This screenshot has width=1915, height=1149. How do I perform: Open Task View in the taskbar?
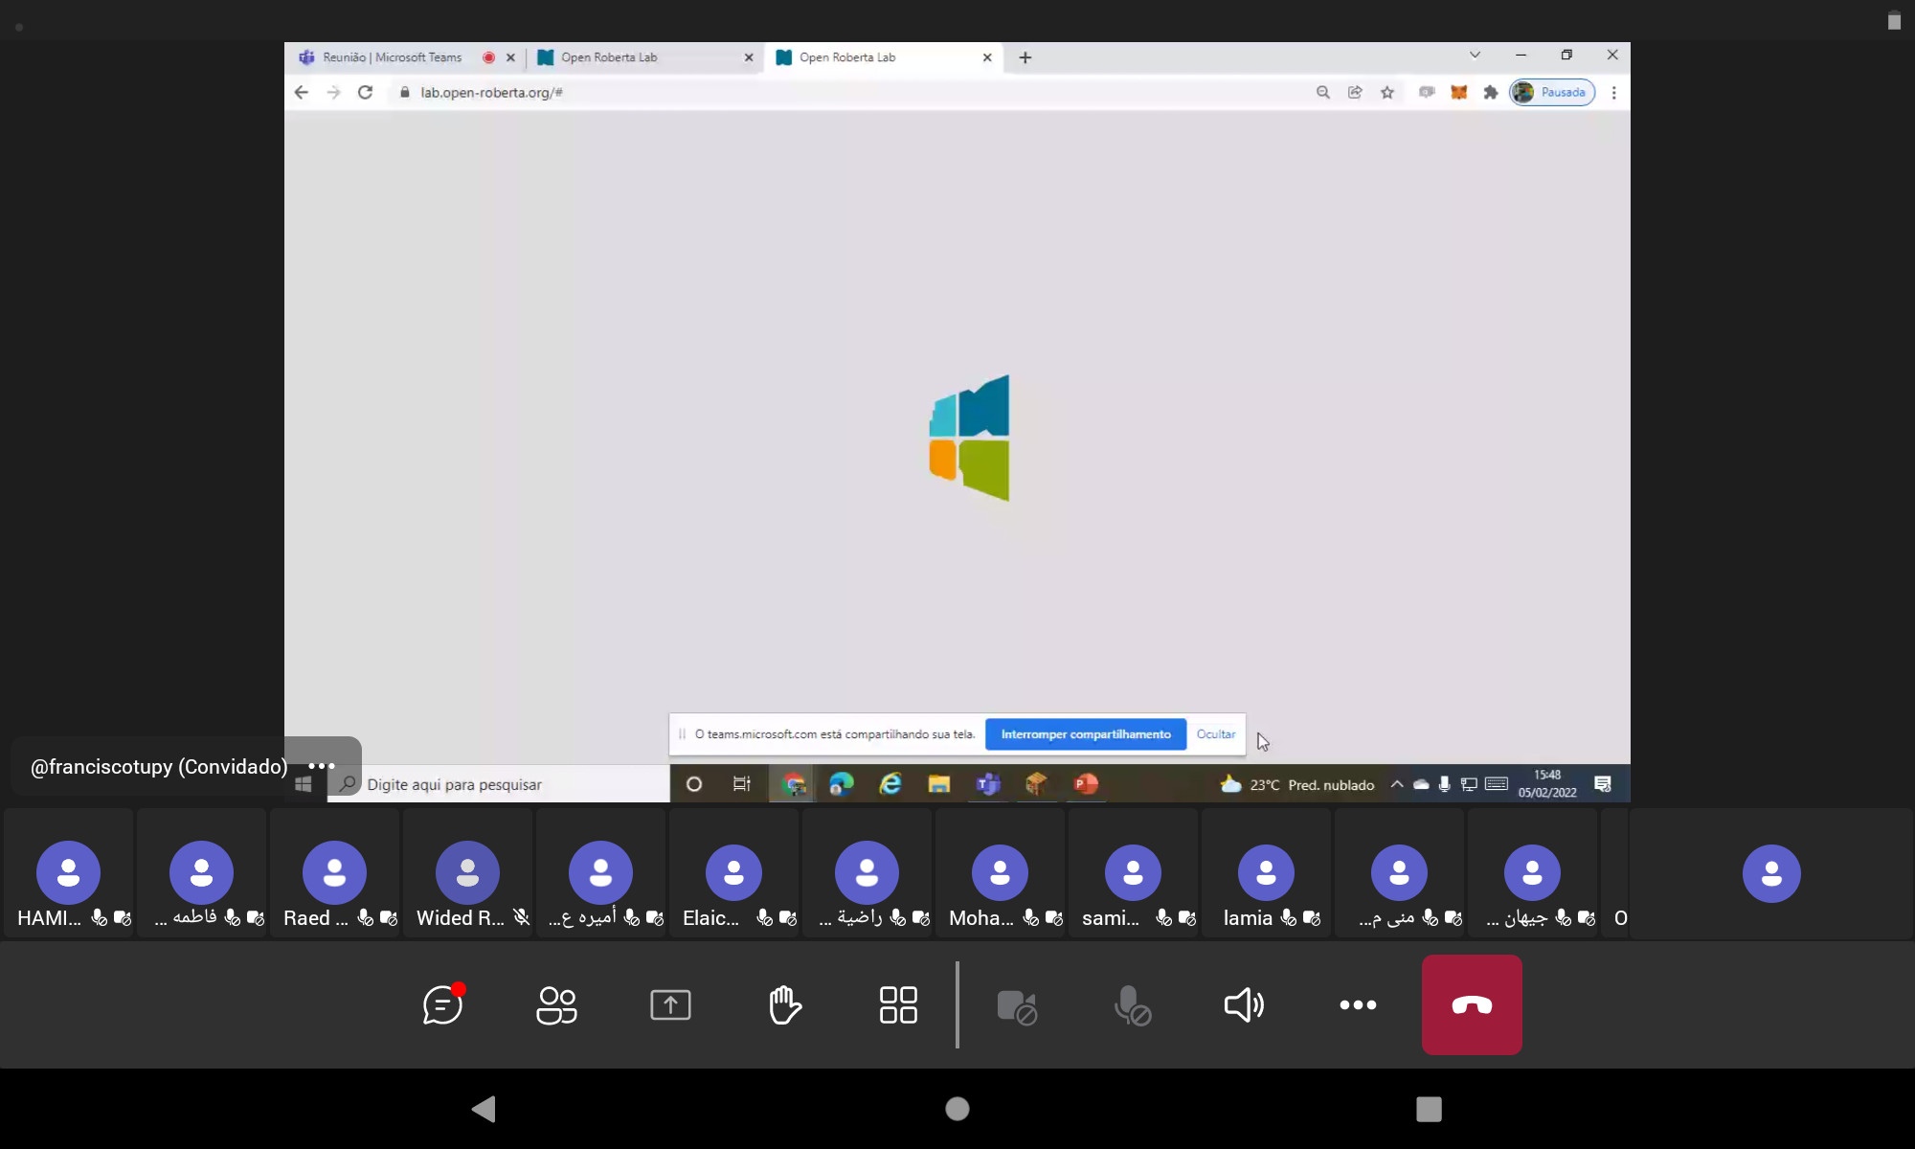(742, 784)
